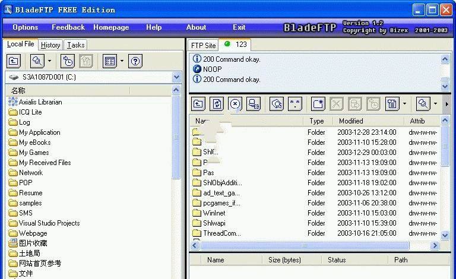Click the local search magnifier icon
456x279 pixels.
[37, 61]
